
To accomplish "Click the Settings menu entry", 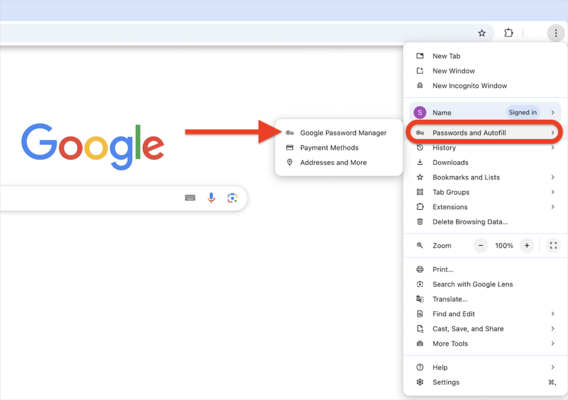I will [446, 382].
